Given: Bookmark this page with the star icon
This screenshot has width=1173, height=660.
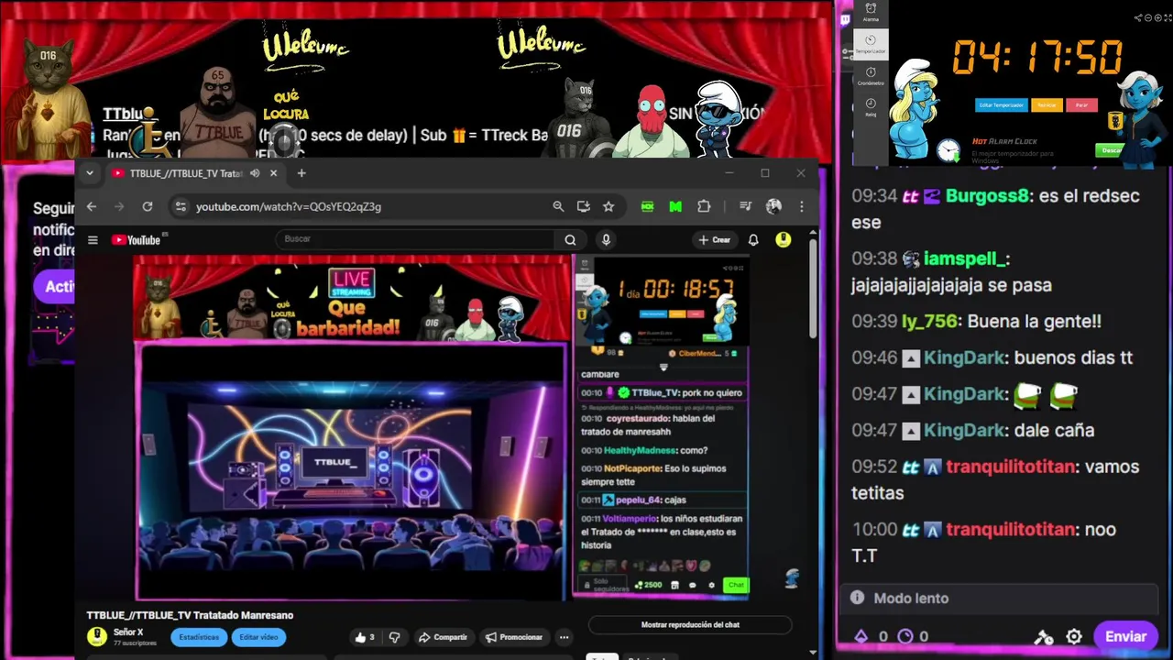Looking at the screenshot, I should coord(608,206).
